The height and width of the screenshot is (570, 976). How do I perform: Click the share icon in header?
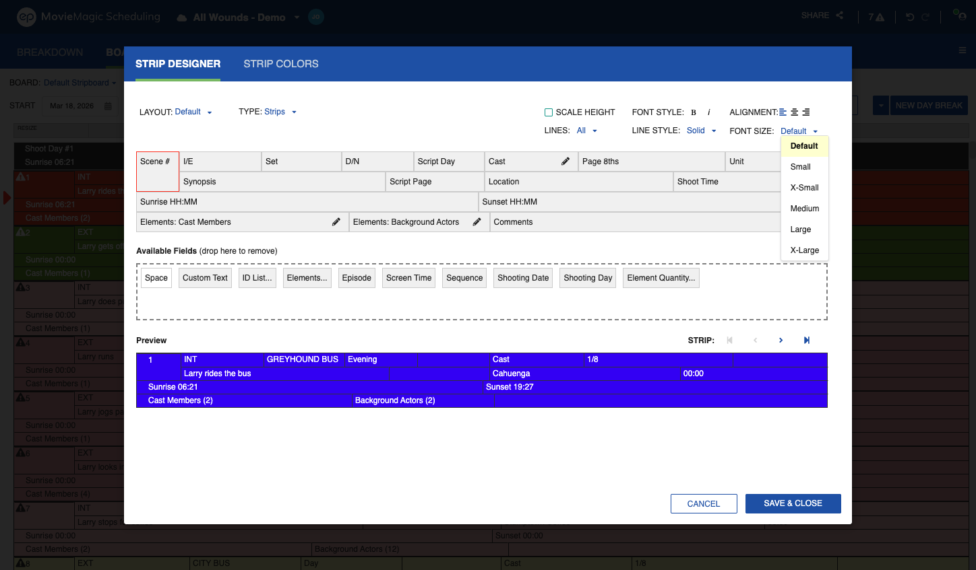point(839,15)
